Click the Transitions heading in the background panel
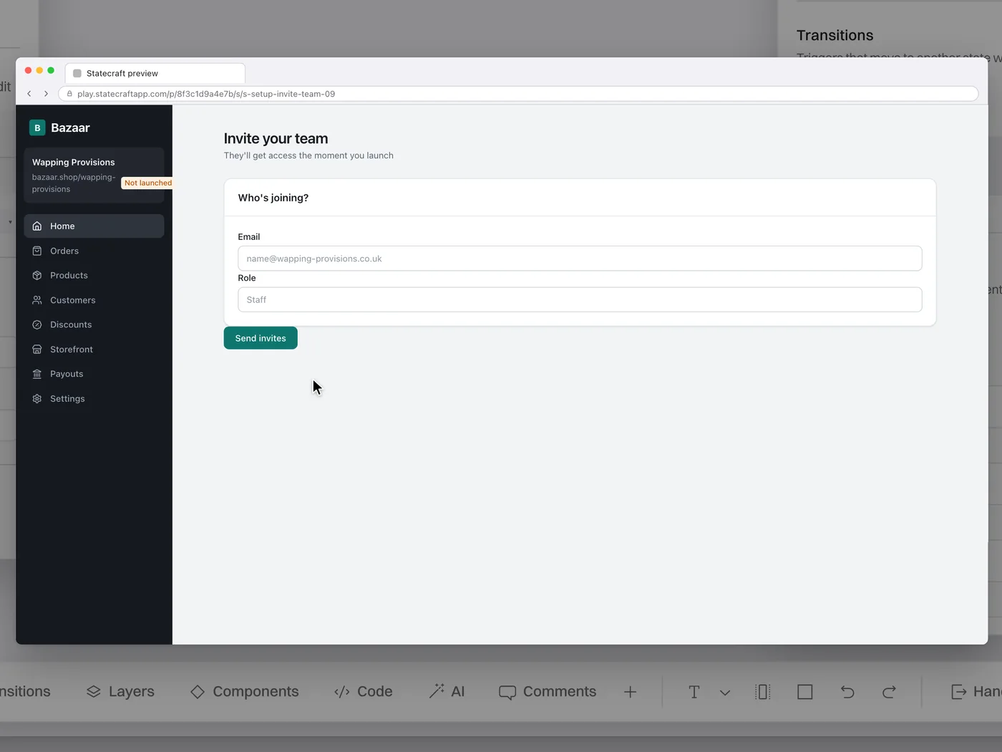This screenshot has width=1002, height=752. tap(835, 35)
